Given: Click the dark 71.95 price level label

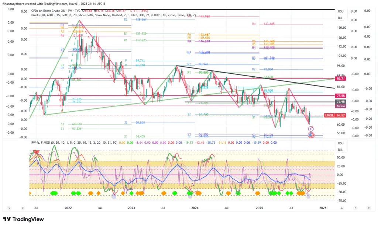Looking at the screenshot, I should click(340, 101).
